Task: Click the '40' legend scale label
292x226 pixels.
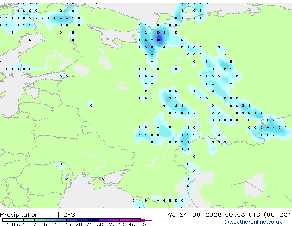Action: pyautogui.click(x=121, y=224)
